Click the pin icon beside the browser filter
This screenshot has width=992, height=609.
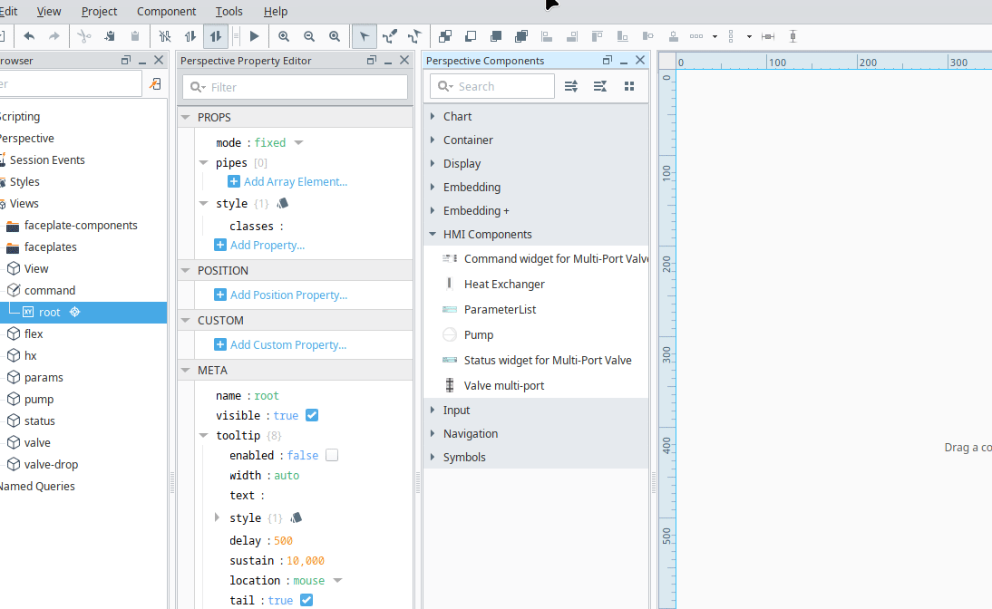tap(154, 83)
